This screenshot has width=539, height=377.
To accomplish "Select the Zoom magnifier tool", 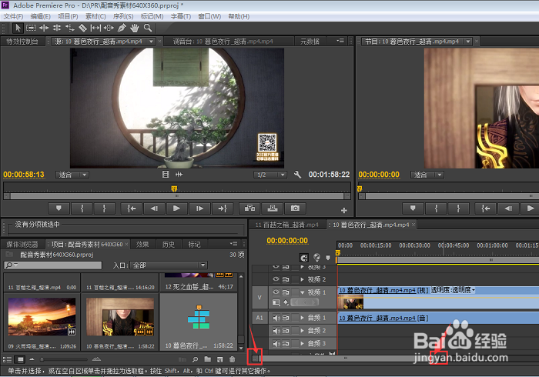I will (148, 28).
